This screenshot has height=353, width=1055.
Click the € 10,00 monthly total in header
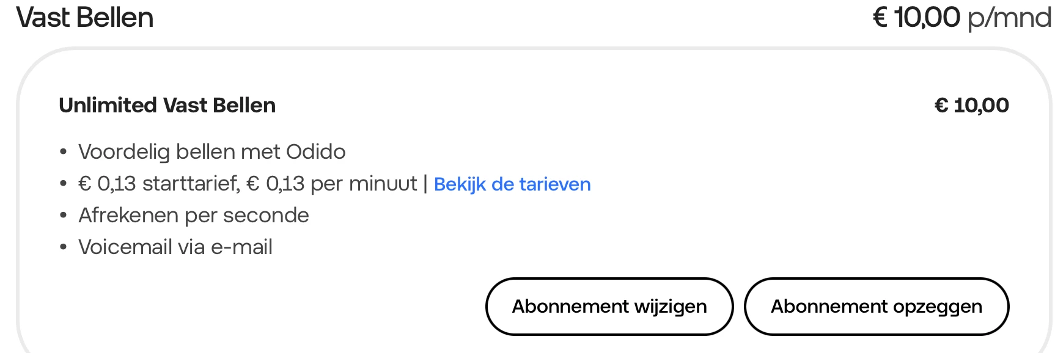pos(916,17)
